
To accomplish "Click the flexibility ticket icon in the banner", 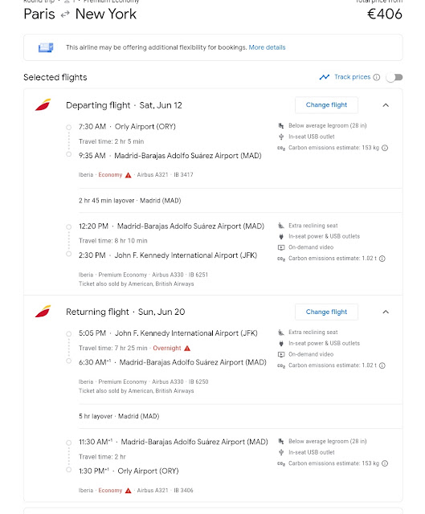I will [46, 47].
